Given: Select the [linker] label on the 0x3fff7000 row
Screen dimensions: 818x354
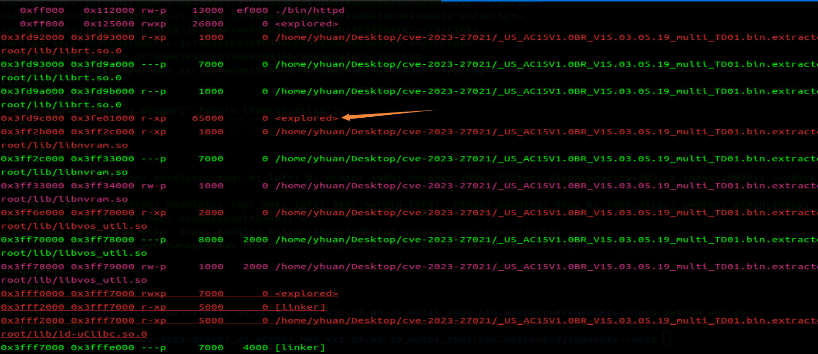Looking at the screenshot, I should click(x=300, y=347).
